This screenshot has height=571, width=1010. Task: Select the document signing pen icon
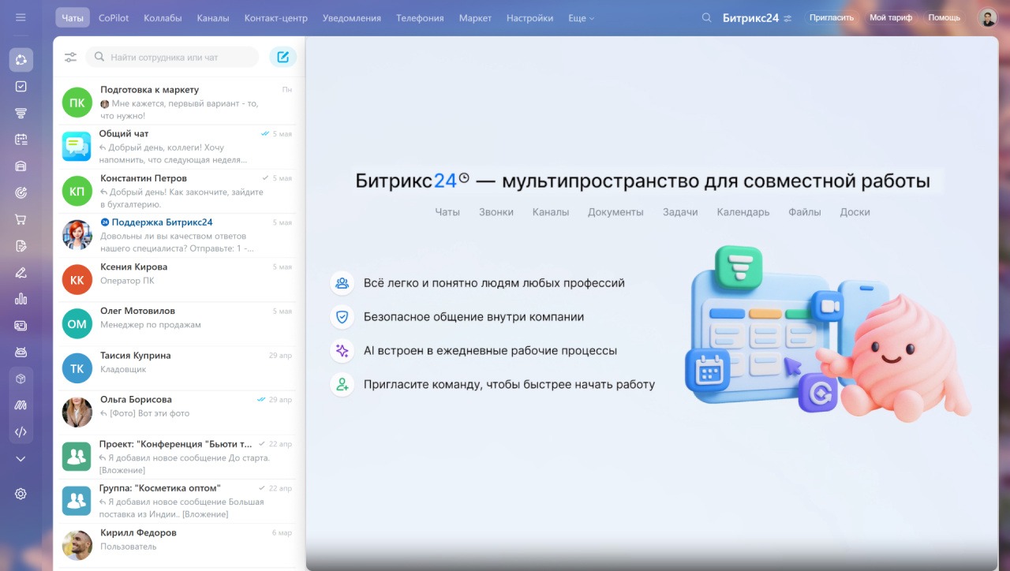pyautogui.click(x=21, y=245)
